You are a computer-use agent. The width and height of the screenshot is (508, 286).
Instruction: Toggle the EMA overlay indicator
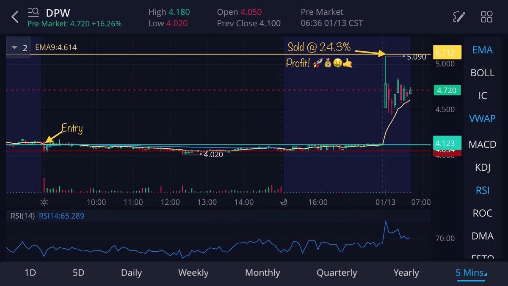click(x=482, y=50)
